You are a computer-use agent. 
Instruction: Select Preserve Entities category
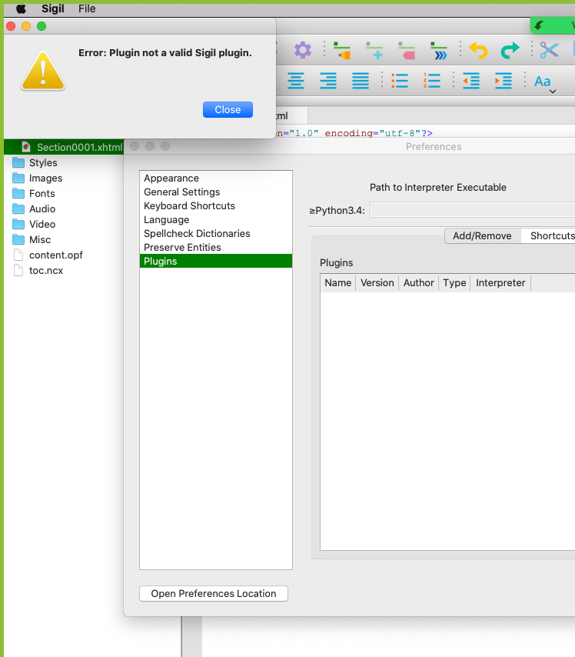216,247
